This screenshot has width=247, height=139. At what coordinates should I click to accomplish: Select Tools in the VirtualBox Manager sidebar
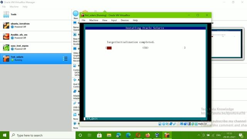tap(36, 15)
